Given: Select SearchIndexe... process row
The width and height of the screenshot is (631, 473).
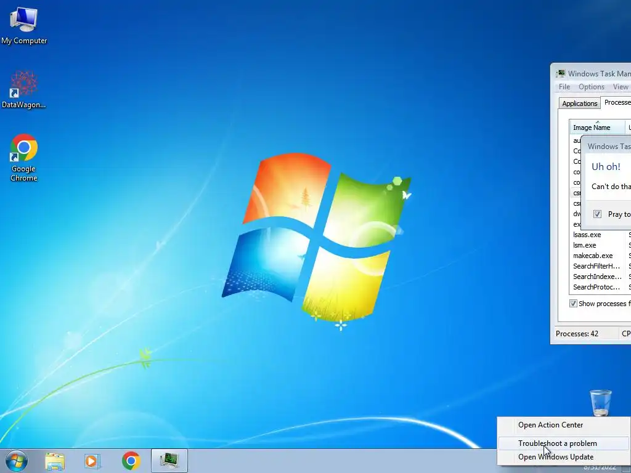Looking at the screenshot, I should coord(600,277).
